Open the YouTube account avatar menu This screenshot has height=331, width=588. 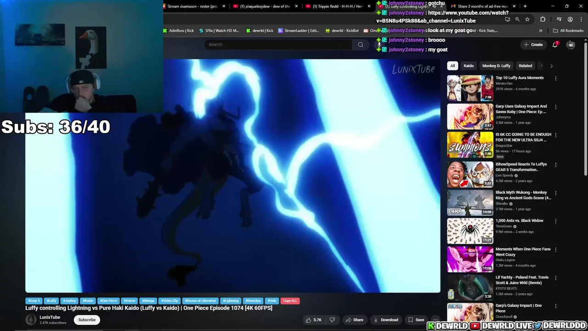tap(571, 45)
